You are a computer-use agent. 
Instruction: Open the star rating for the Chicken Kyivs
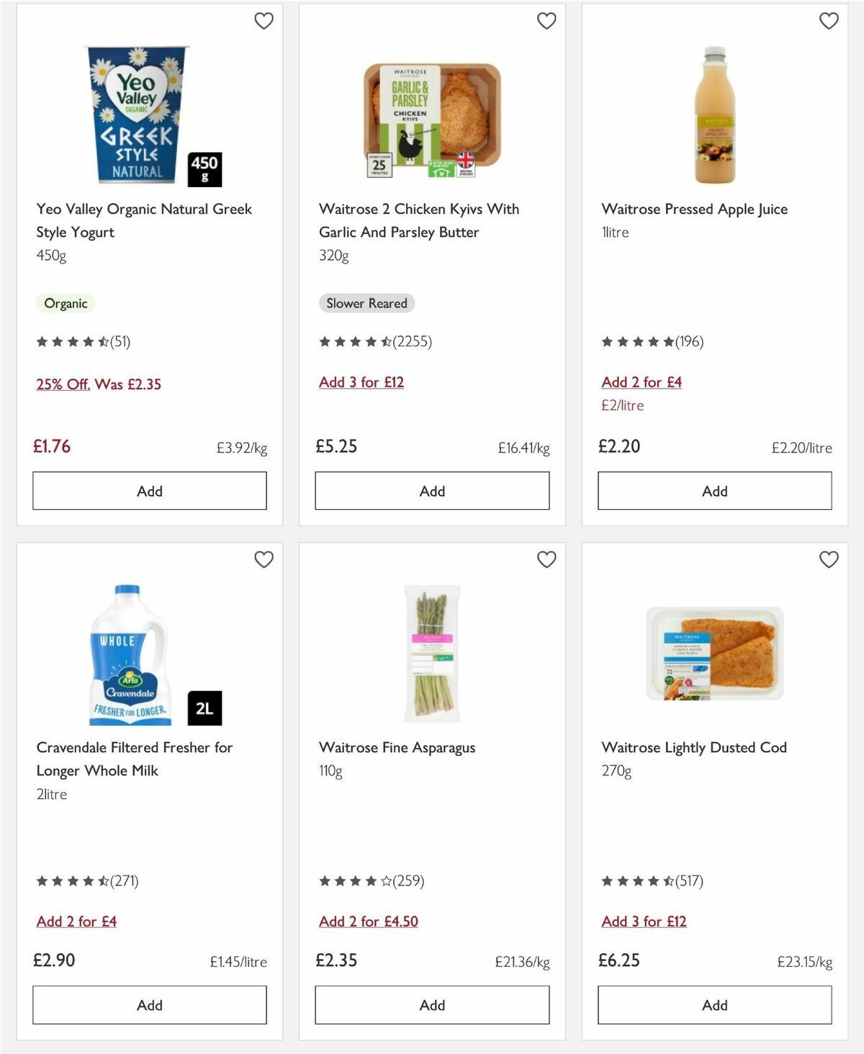pos(375,342)
